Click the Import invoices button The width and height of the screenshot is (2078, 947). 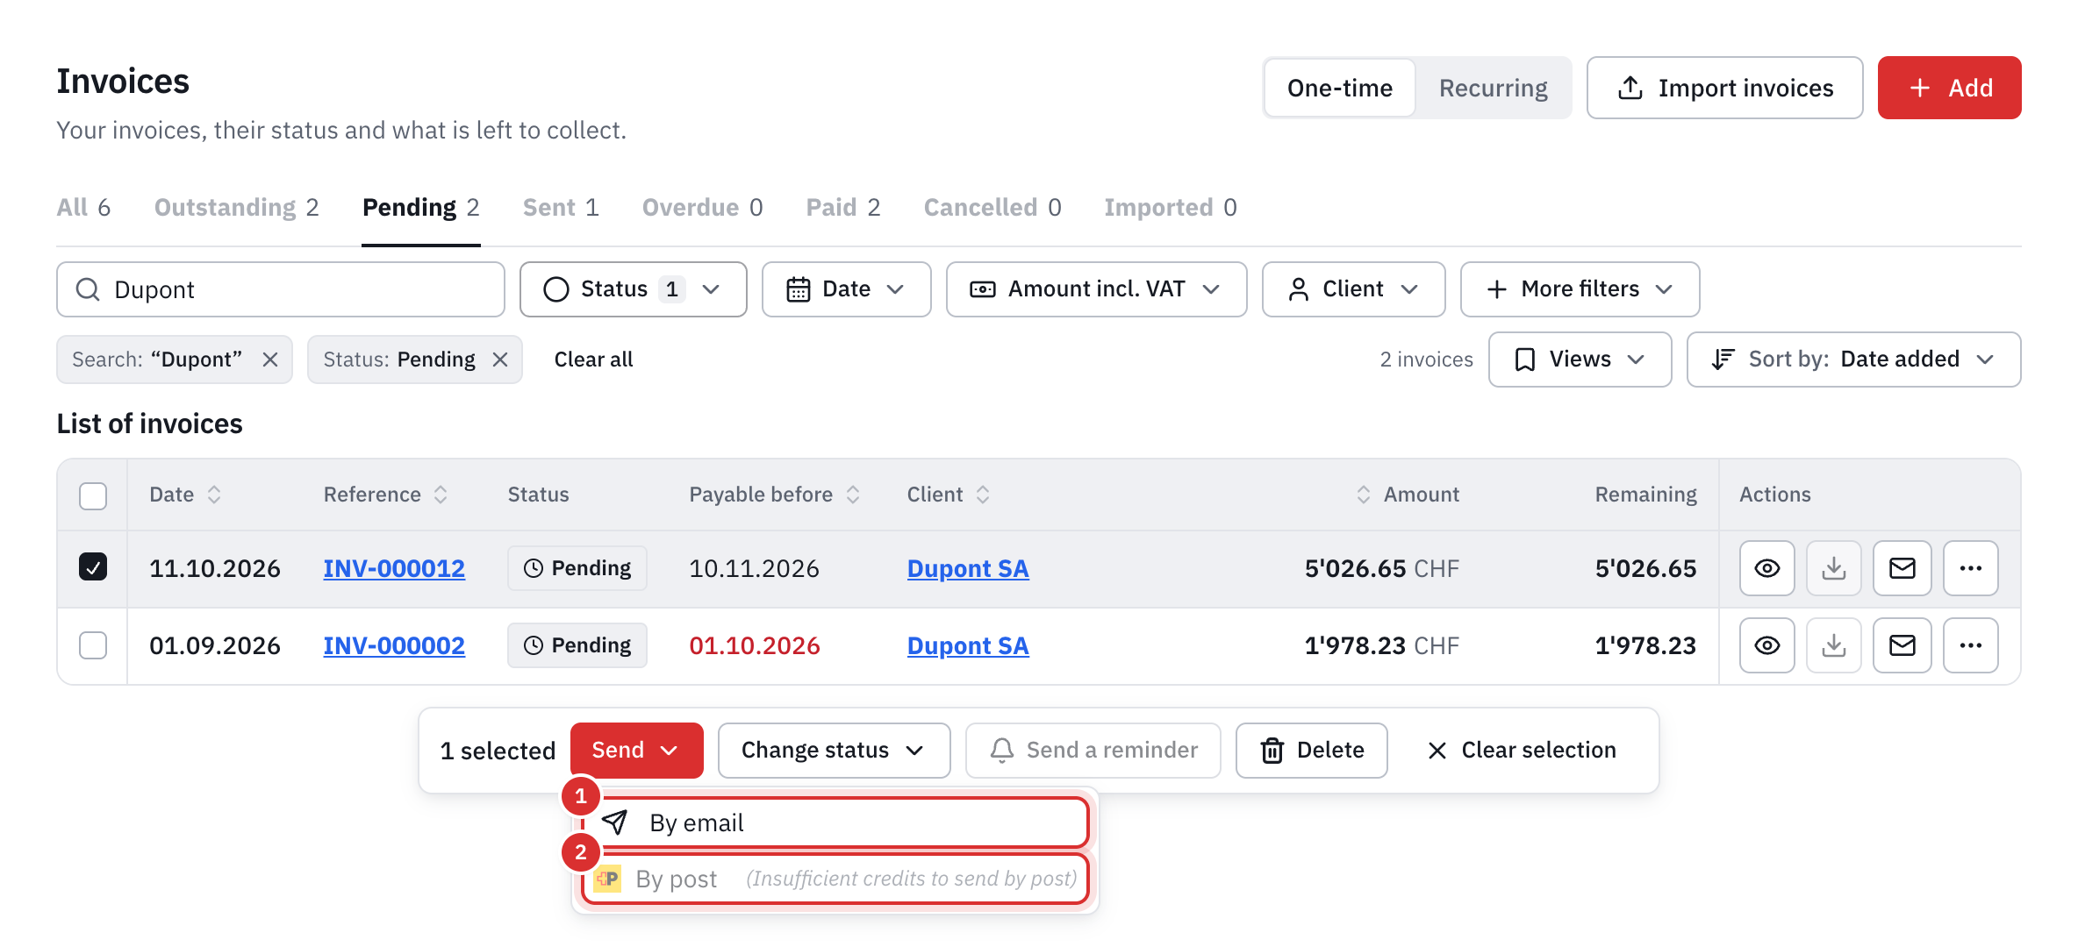click(1724, 88)
